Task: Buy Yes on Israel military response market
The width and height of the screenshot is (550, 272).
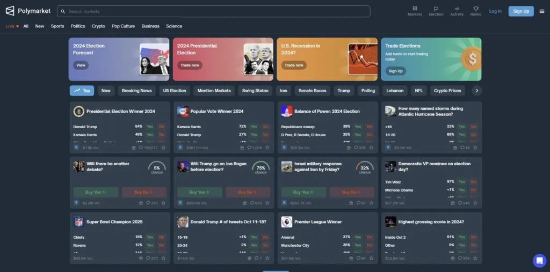Action: [304, 192]
